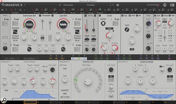Click the Loop RST button
Viewport: 176px width, 104px height.
(65, 90)
